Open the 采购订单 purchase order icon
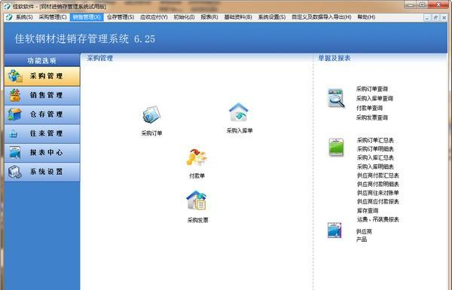 tap(151, 114)
